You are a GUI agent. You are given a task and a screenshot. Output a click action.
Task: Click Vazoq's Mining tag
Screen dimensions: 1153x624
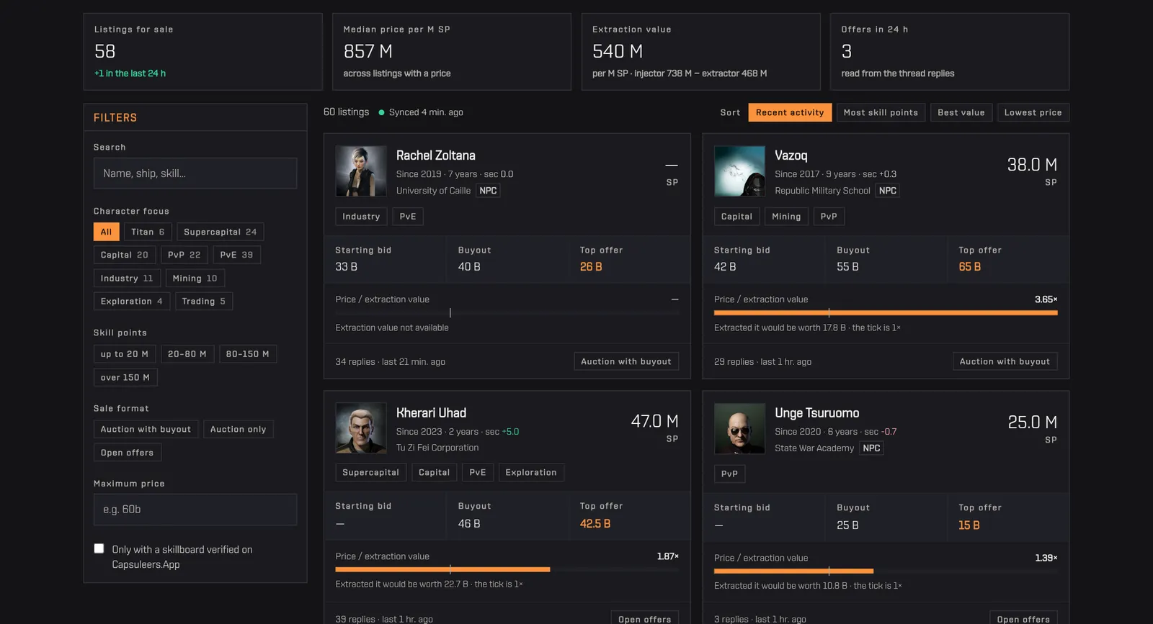pos(786,216)
